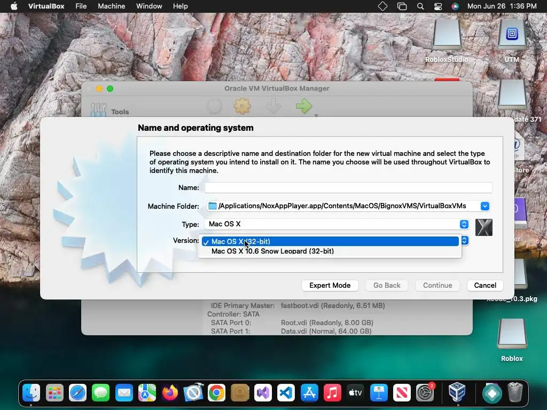Open Messages from the Dock
547x410 pixels.
(101, 393)
